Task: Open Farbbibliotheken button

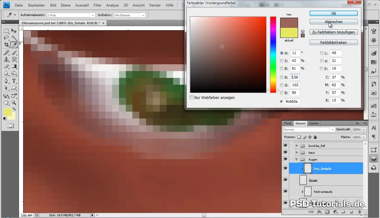Action: tap(334, 42)
